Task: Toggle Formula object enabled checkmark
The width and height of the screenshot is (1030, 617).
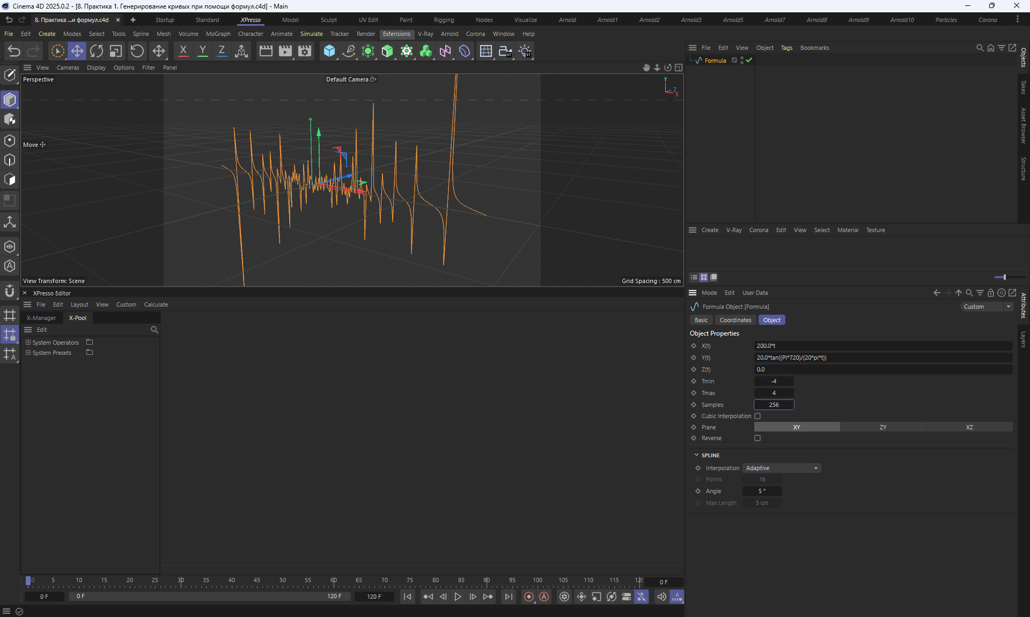Action: pos(749,61)
